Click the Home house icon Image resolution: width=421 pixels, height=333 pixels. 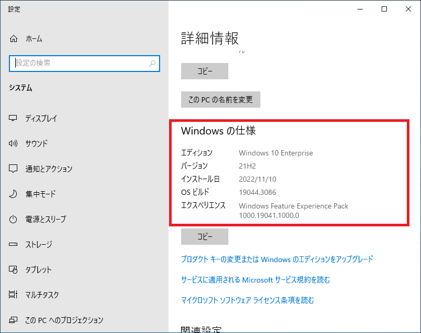pyautogui.click(x=14, y=39)
